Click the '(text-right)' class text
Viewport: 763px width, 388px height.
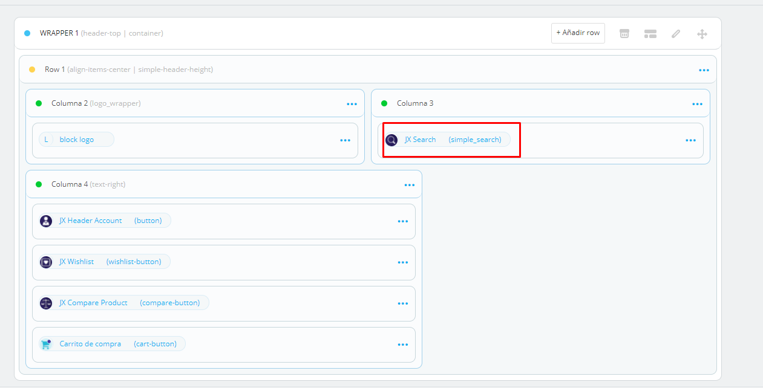tap(108, 184)
